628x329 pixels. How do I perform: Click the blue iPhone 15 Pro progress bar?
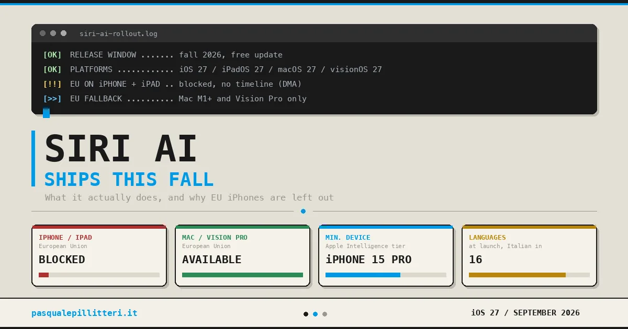point(386,275)
